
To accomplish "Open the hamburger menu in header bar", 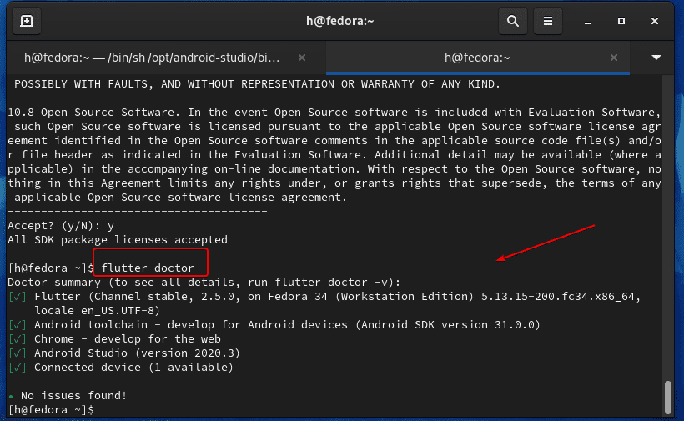I will click(547, 20).
